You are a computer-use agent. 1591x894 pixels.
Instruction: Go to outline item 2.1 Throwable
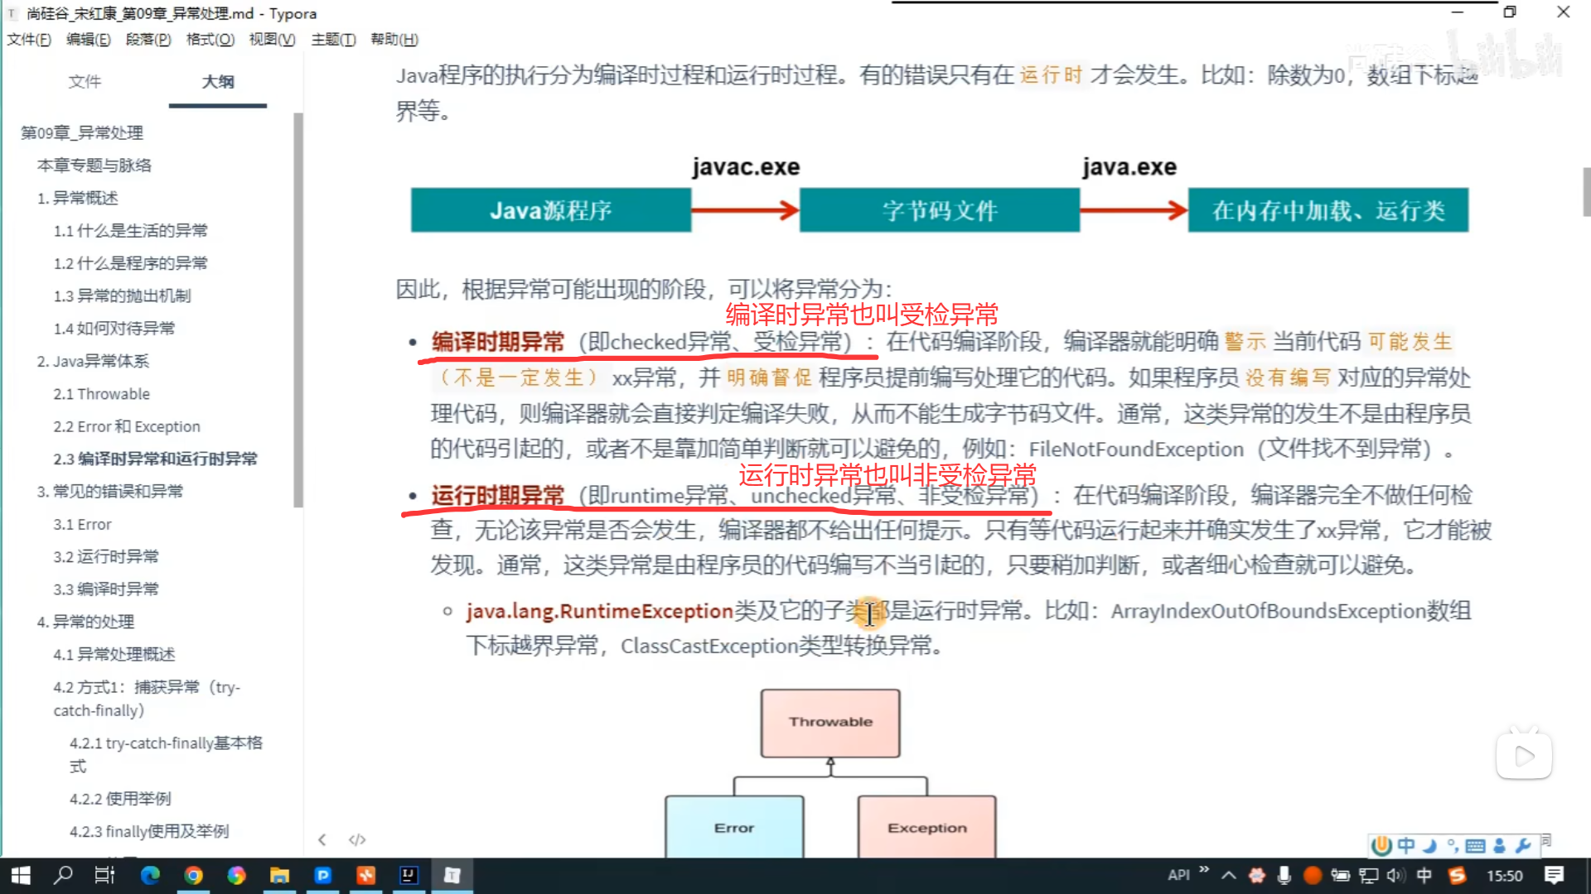tap(101, 394)
